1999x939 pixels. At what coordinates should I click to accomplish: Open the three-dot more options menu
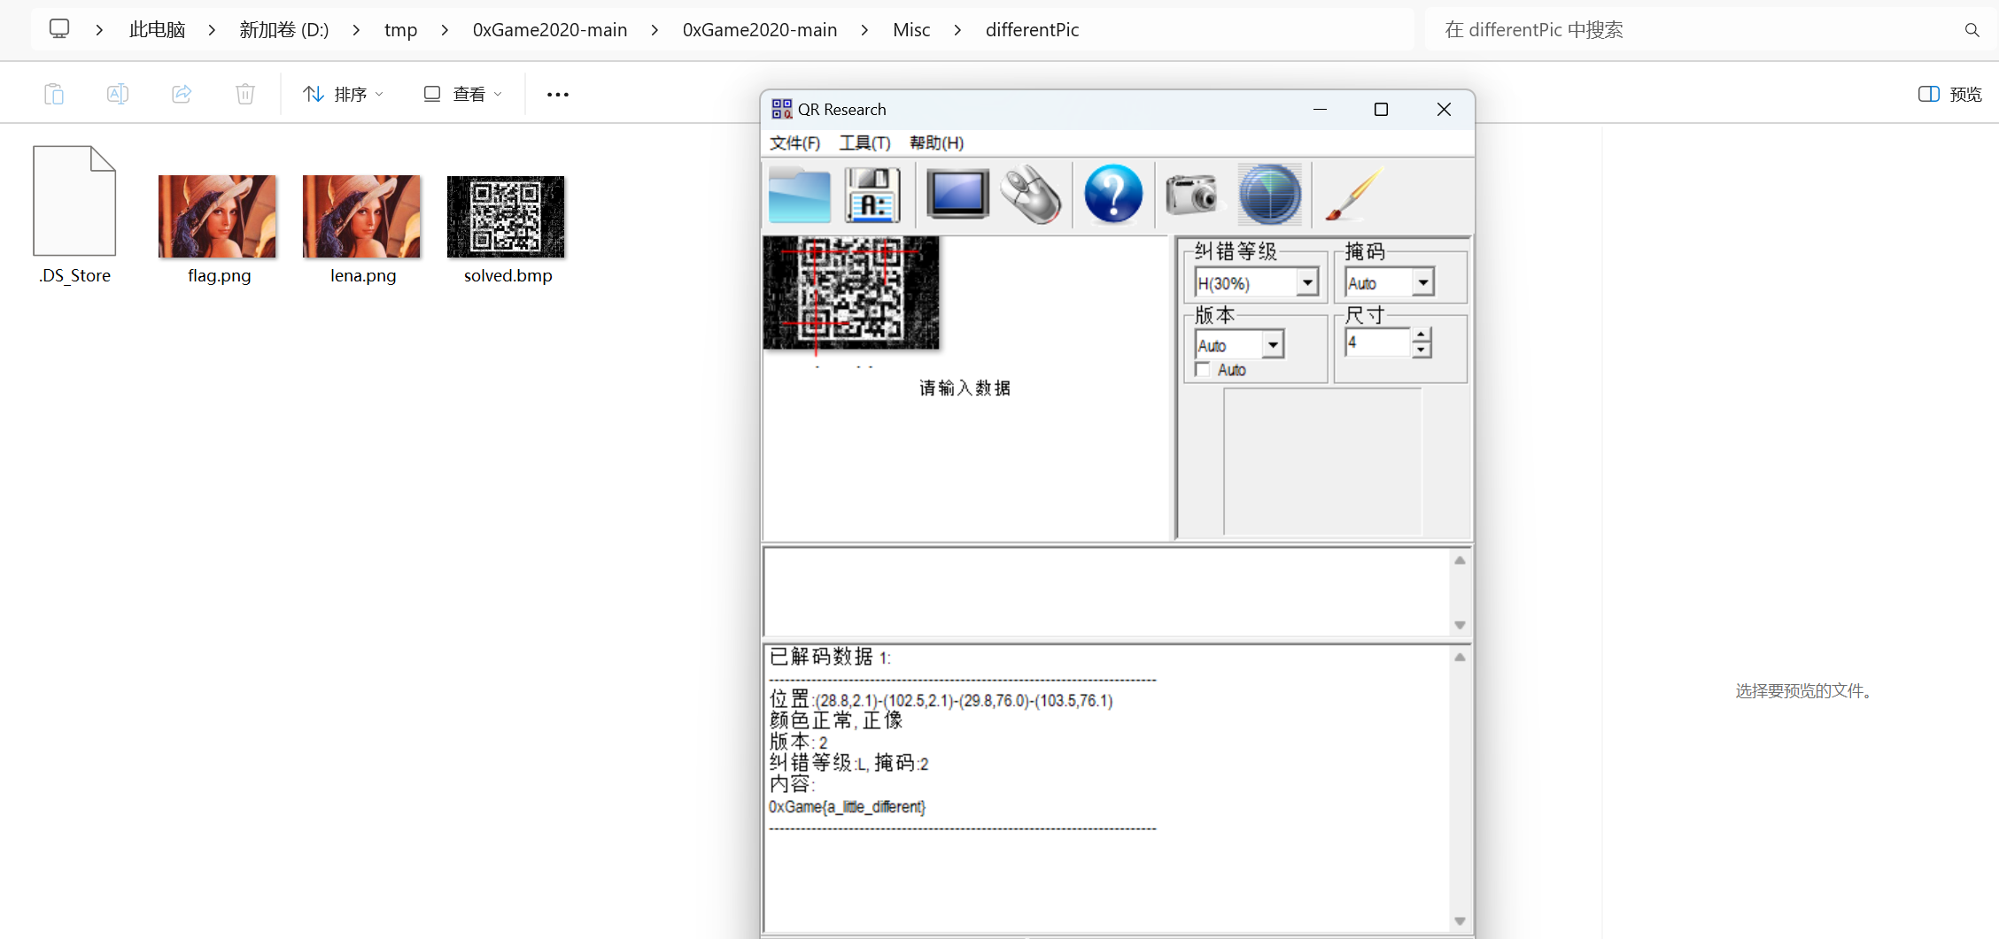pyautogui.click(x=557, y=95)
